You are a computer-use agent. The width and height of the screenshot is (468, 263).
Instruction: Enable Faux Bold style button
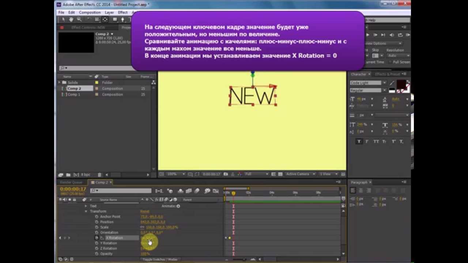[359, 142]
